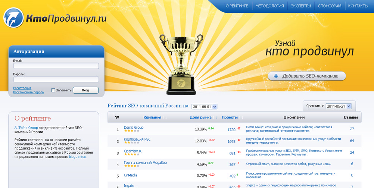Click the star rating under Корпорация РБС
374x188 pixels.
(x=132, y=142)
